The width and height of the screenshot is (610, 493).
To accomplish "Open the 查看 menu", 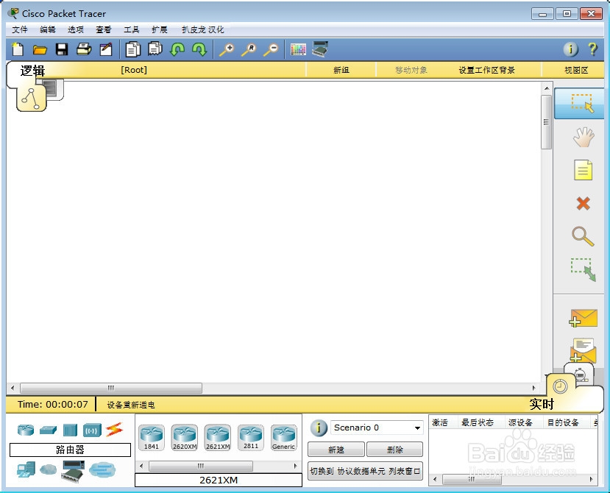I will [104, 29].
